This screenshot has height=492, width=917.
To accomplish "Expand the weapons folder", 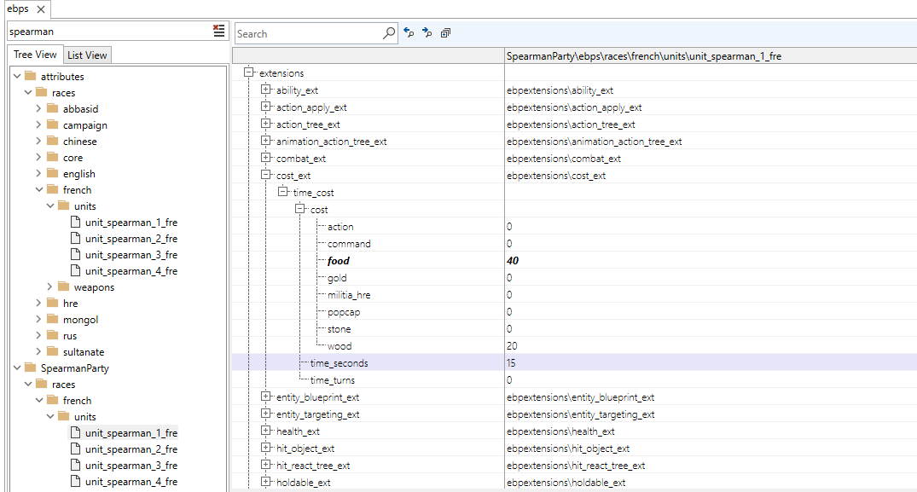I will 49,287.
